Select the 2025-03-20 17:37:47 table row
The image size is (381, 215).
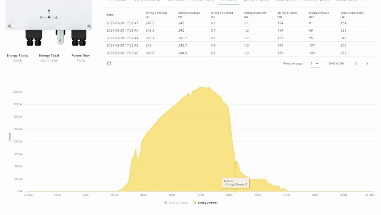pyautogui.click(x=238, y=23)
